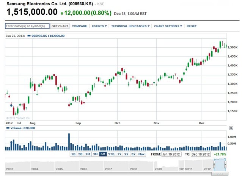Click the 1.00M volume axis label
The image size is (242, 180).
[x=232, y=137]
